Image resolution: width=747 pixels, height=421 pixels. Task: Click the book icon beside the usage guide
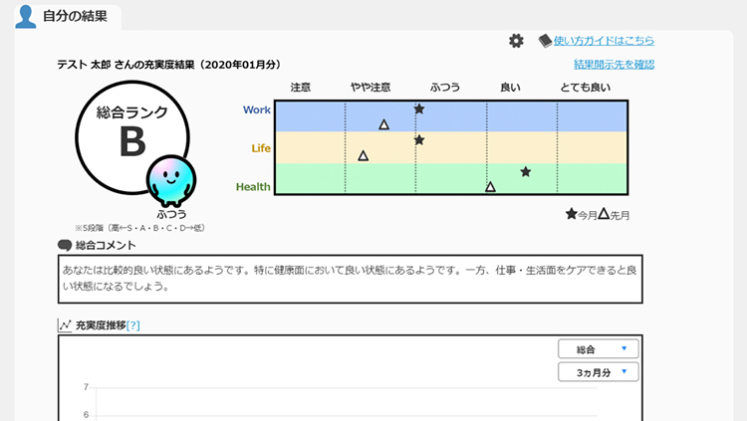click(545, 41)
